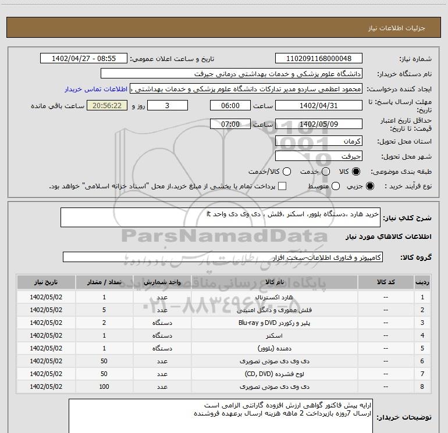The image size is (448, 433).
Task: Click the تاریخ نیاز column header
Action: pos(46,282)
